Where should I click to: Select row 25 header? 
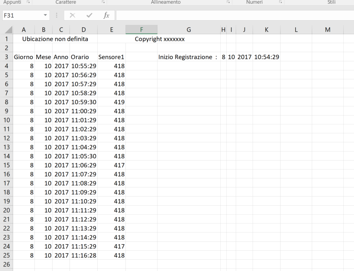coord(7,255)
